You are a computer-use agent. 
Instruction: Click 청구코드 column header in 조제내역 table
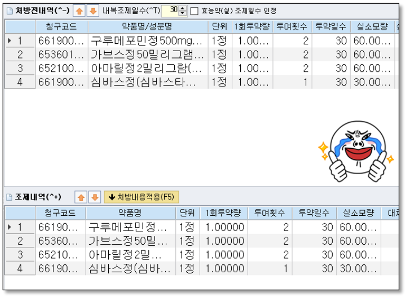[x=61, y=213]
